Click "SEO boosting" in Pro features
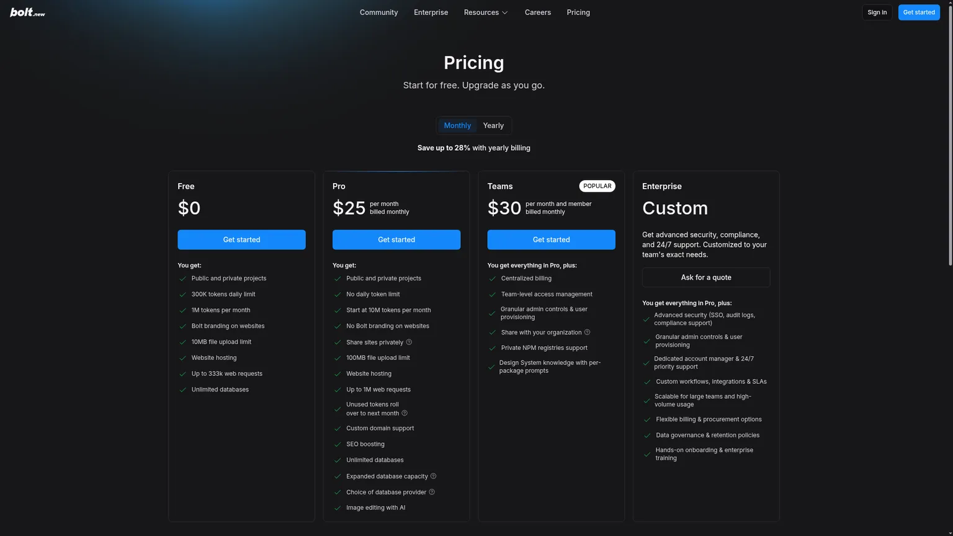The width and height of the screenshot is (953, 536). coord(365,444)
